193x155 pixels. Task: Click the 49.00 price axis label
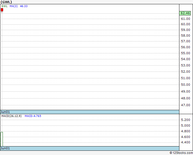pos(186,91)
